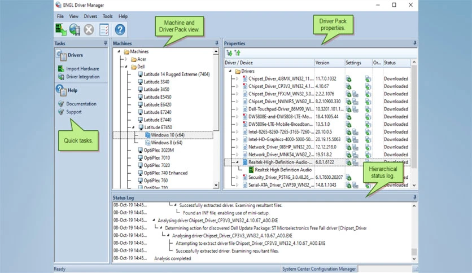Click the Machines panel pin icon
Image resolution: width=472 pixels, height=273 pixels.
(217, 43)
